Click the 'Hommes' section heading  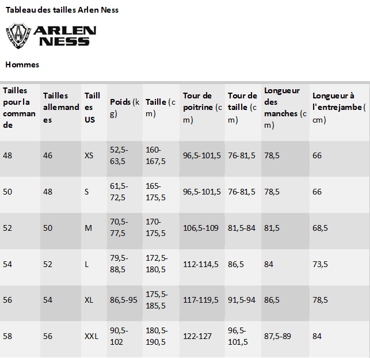[x=22, y=64]
